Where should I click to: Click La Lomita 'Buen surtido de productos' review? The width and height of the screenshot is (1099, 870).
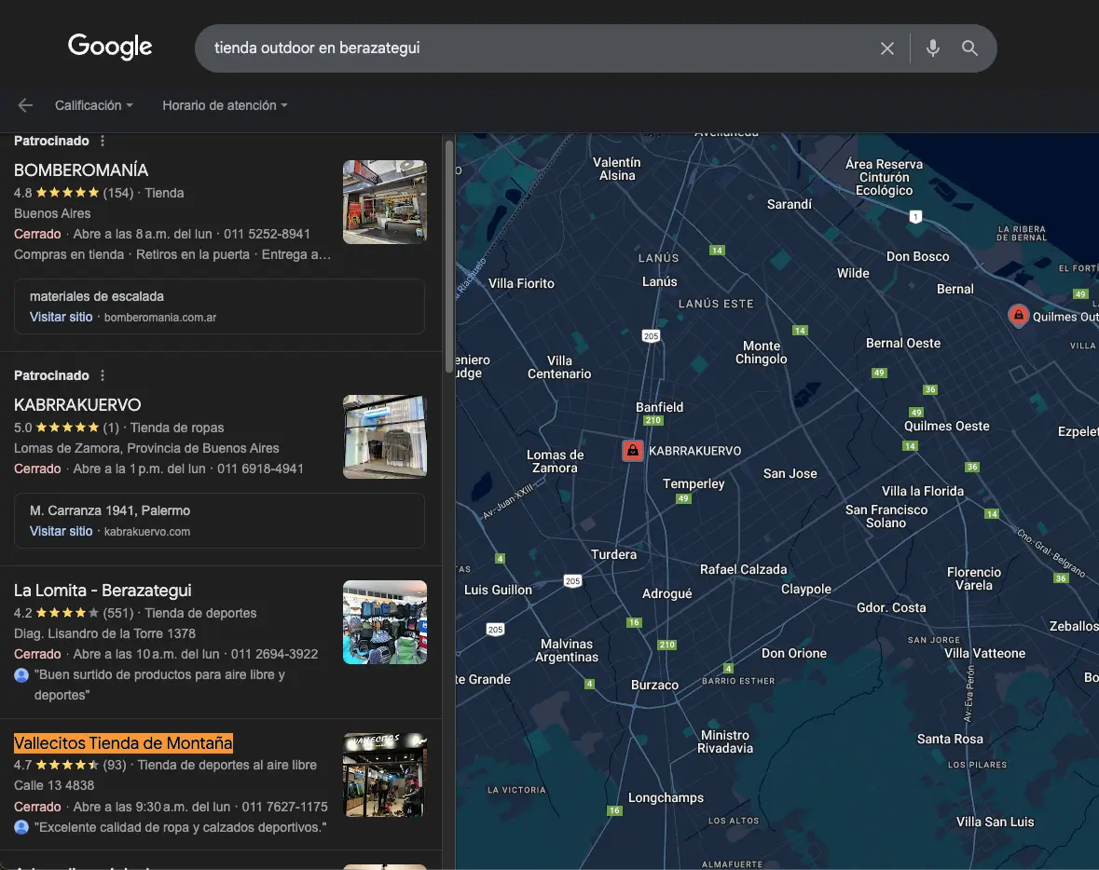tap(159, 685)
